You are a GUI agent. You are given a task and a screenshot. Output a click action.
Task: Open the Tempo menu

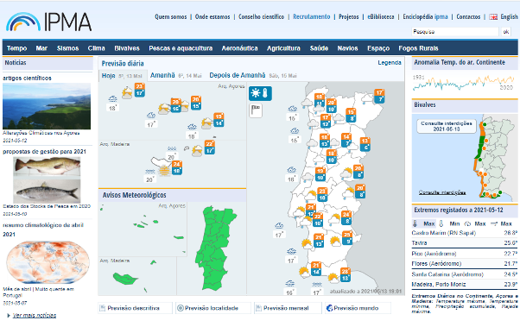point(17,48)
